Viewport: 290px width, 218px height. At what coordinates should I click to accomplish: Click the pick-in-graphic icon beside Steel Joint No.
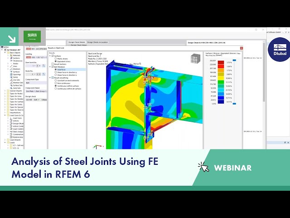43,66
